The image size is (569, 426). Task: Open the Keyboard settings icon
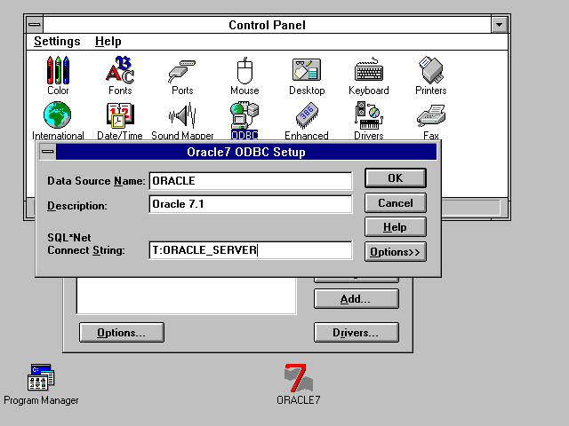click(368, 71)
